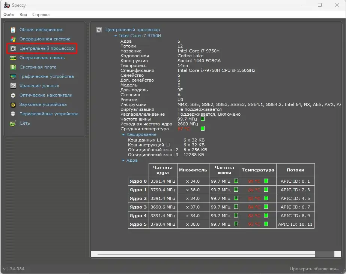Click the Потоки column header

click(x=295, y=170)
